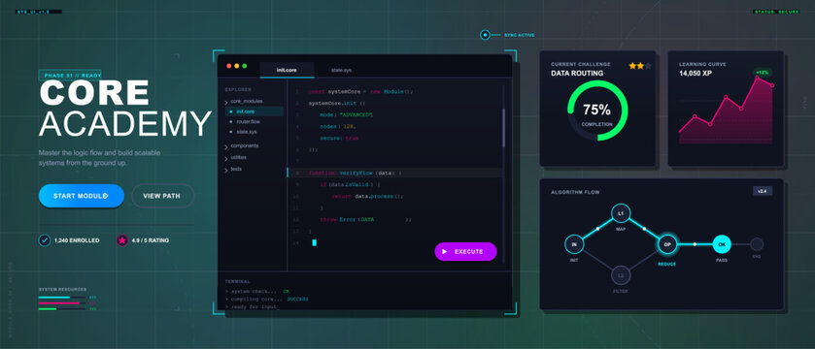Click the VIEW PATH button
Screen dimensions: 815x349
[162, 196]
